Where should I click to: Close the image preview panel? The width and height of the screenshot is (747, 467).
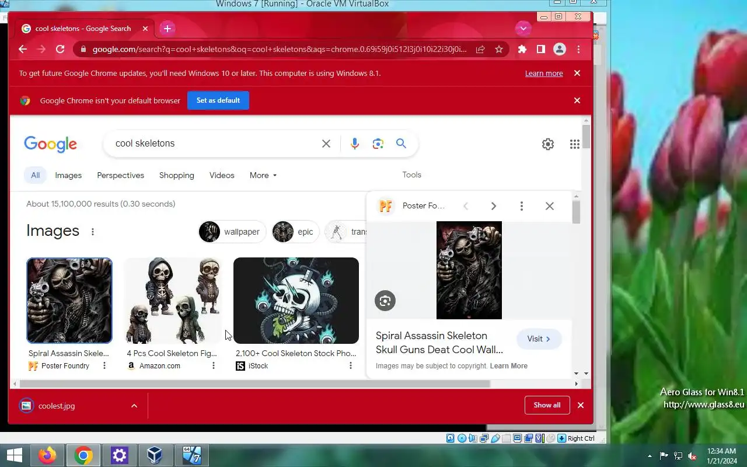[550, 206]
